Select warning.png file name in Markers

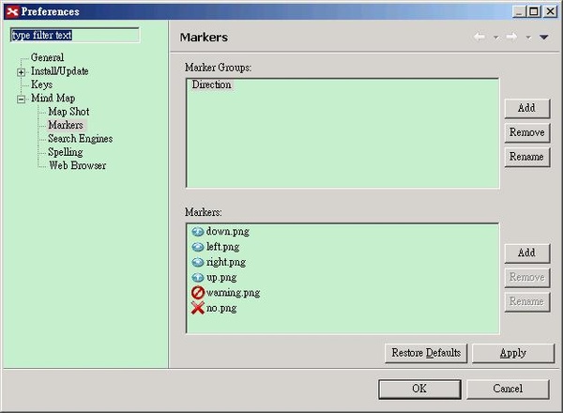point(233,293)
